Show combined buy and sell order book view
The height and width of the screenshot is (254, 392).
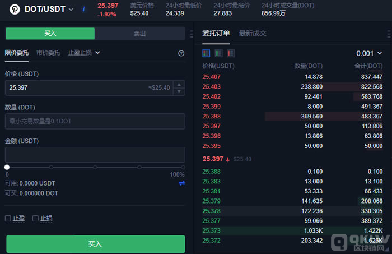click(x=206, y=53)
